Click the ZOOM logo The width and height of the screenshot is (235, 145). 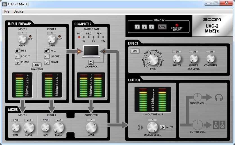point(212,20)
